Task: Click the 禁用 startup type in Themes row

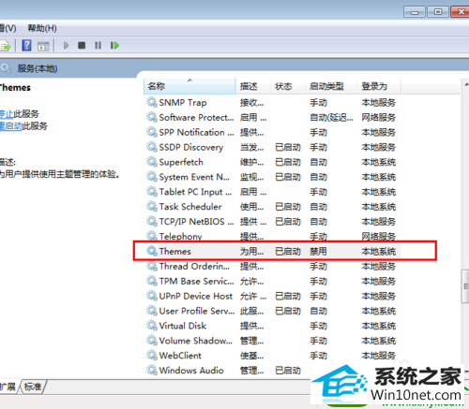Action: tap(318, 251)
